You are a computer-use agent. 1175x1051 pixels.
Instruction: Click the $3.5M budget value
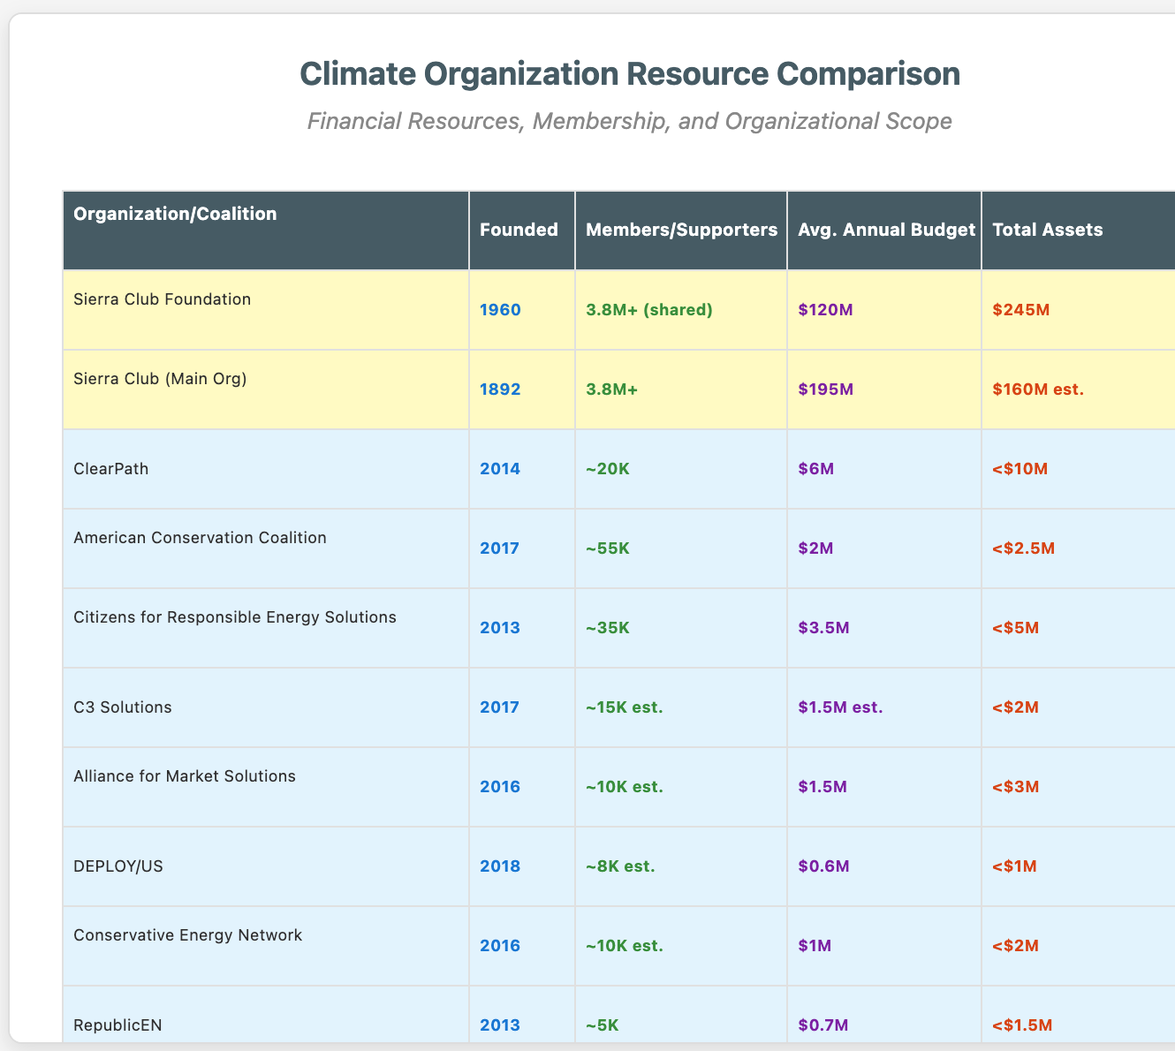tap(823, 628)
